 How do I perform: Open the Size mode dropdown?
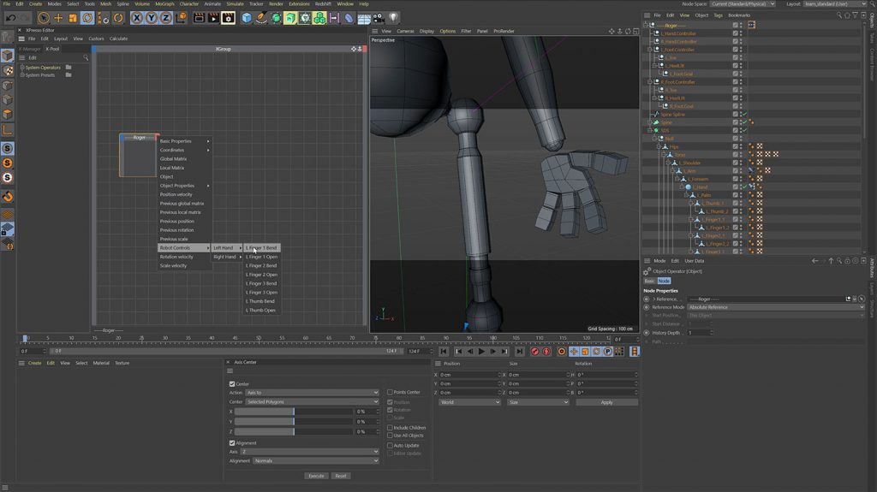coord(538,402)
